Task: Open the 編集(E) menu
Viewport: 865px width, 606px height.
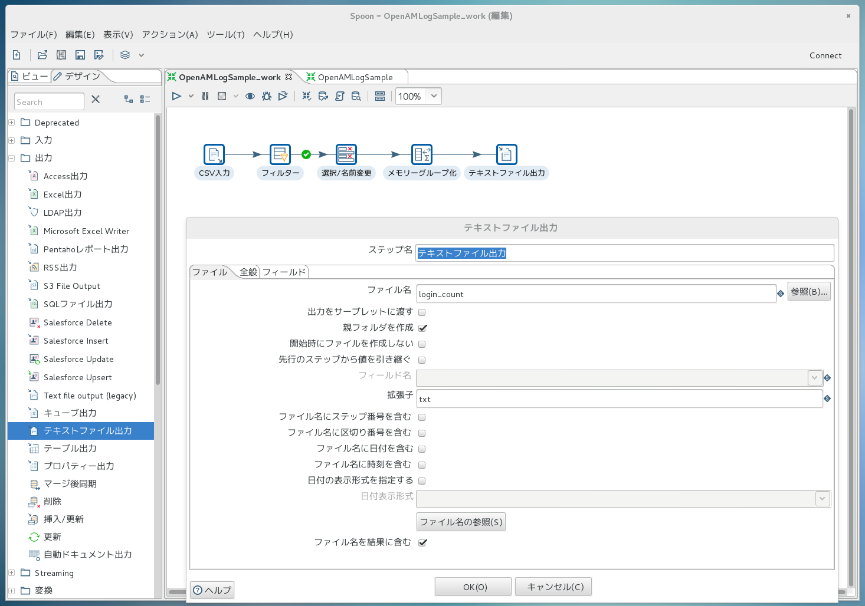Action: pyautogui.click(x=80, y=34)
